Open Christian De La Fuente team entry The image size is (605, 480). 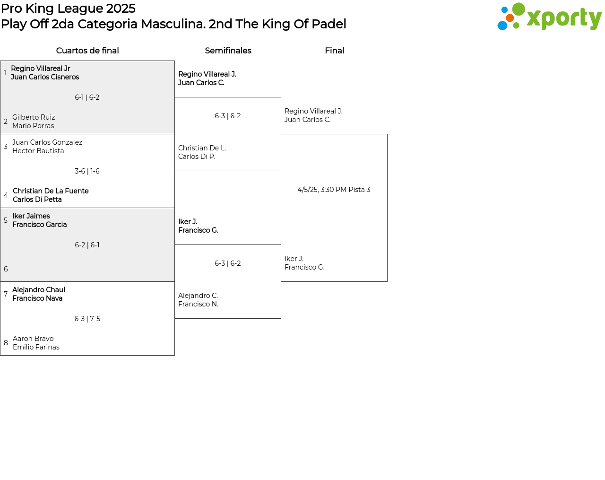click(51, 195)
